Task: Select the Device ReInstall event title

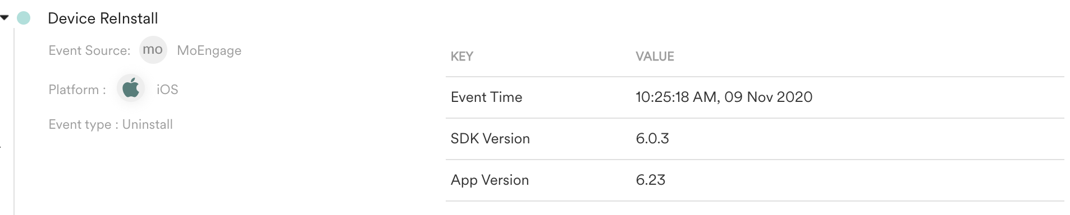Action: [x=103, y=18]
